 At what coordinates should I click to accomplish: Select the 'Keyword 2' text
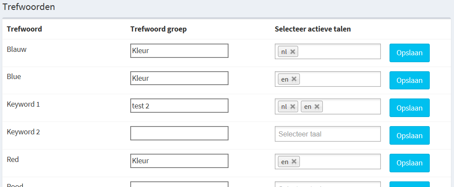tap(23, 132)
